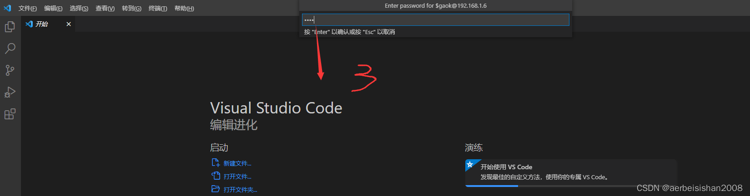Screen dimensions: 750x196
Task: Click the star badge on the walkthrough card
Action: click(x=470, y=164)
